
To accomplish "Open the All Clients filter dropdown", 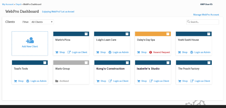I will 42,22.
